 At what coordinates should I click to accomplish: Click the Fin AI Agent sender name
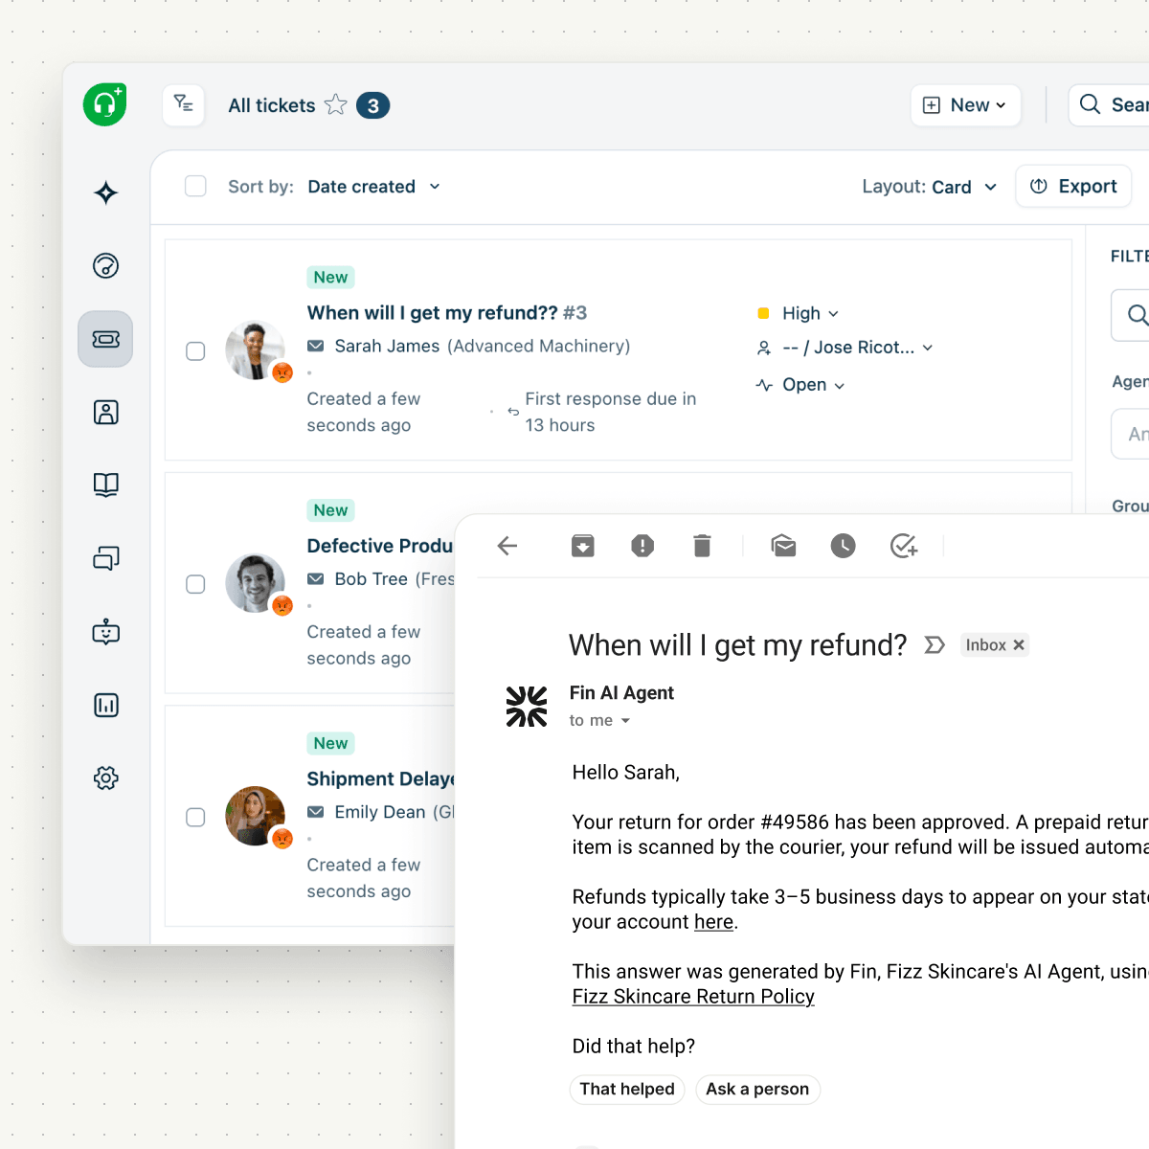pos(621,692)
